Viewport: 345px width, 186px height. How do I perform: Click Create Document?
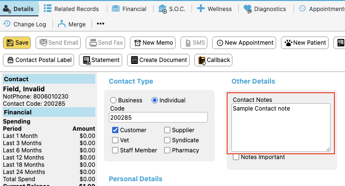tap(158, 60)
